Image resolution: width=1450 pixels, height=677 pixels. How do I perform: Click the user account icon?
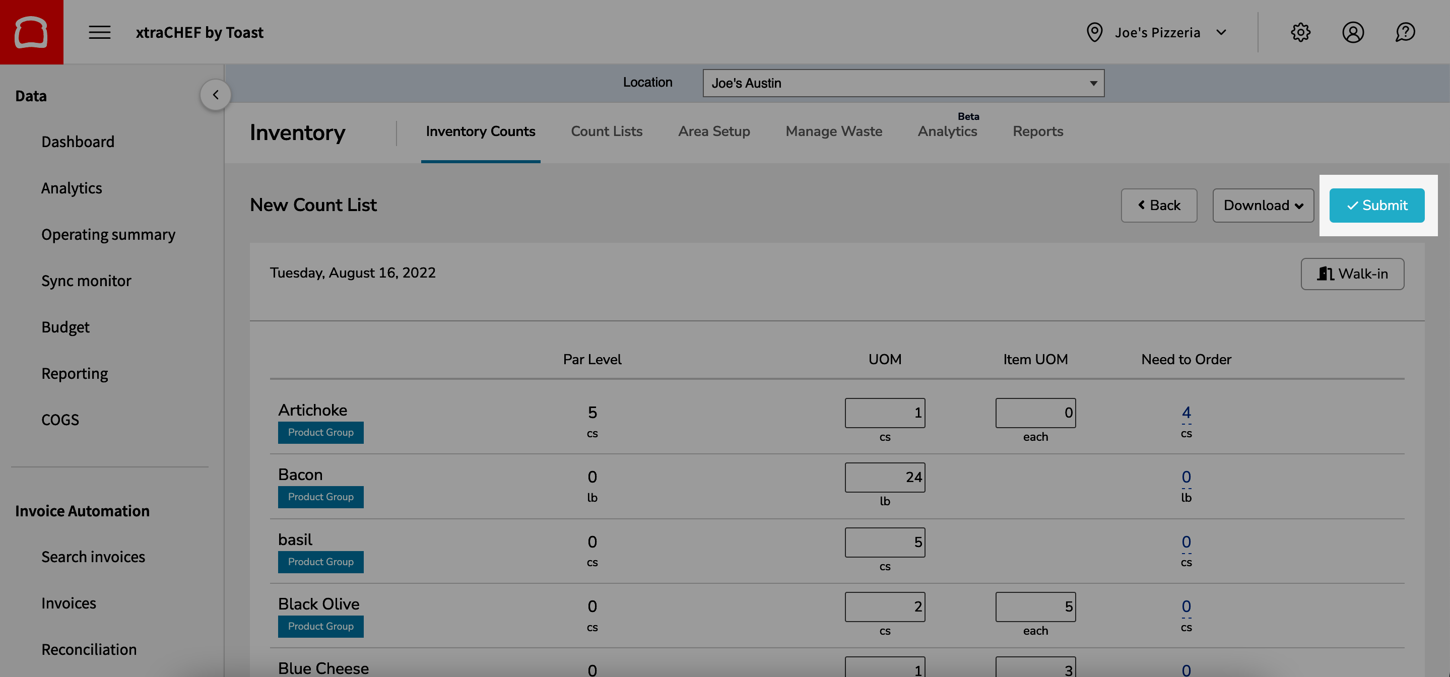1353,32
